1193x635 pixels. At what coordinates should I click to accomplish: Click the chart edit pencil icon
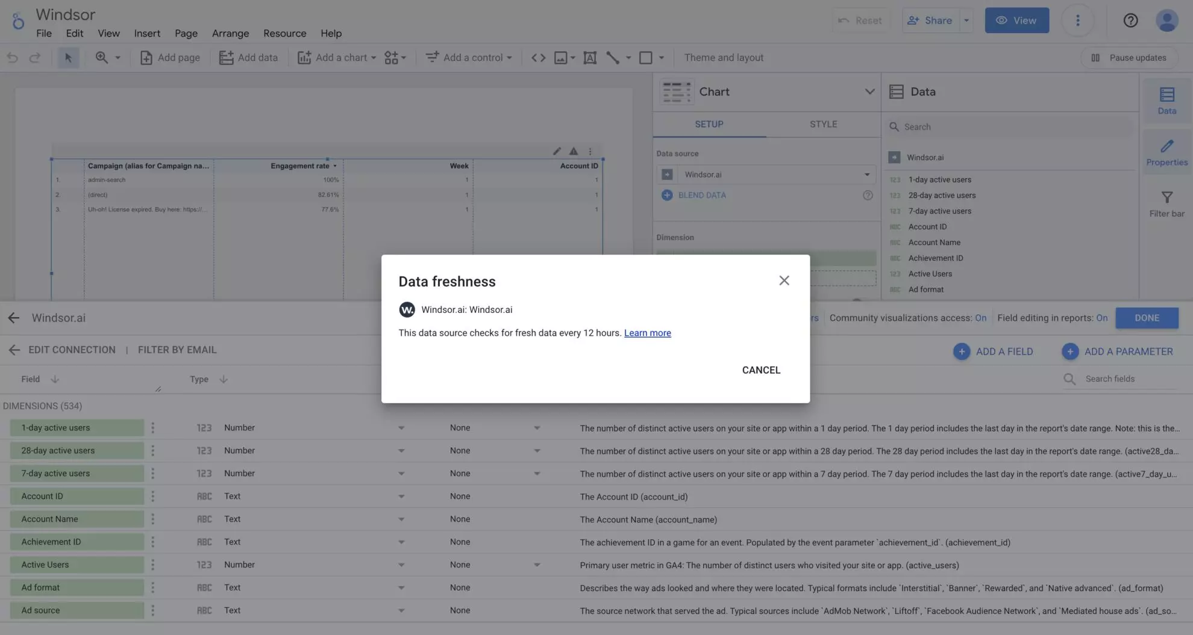pos(557,151)
